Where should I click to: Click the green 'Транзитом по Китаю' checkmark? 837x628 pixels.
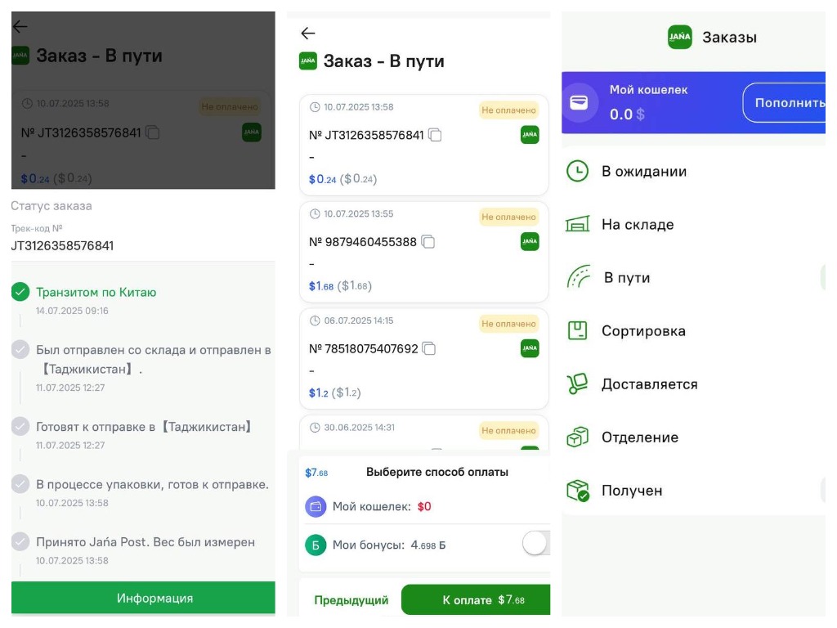click(x=20, y=292)
